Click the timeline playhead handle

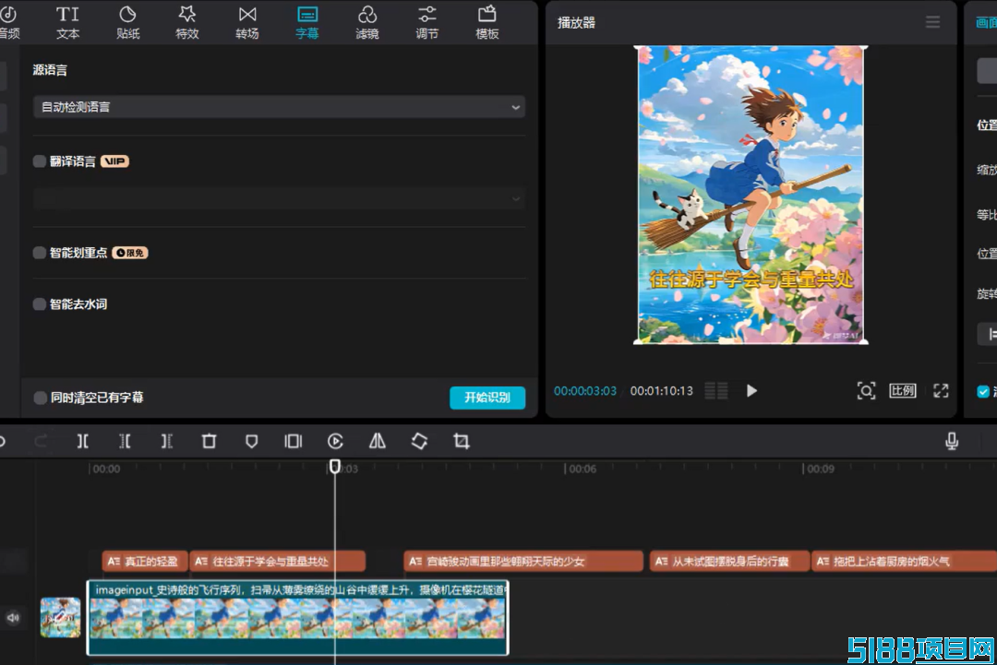[x=334, y=467]
